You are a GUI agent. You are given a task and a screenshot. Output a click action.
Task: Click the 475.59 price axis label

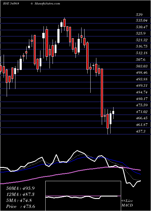142,105
